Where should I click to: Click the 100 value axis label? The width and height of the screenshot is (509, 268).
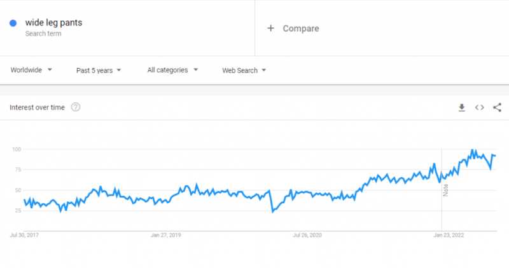pos(17,149)
